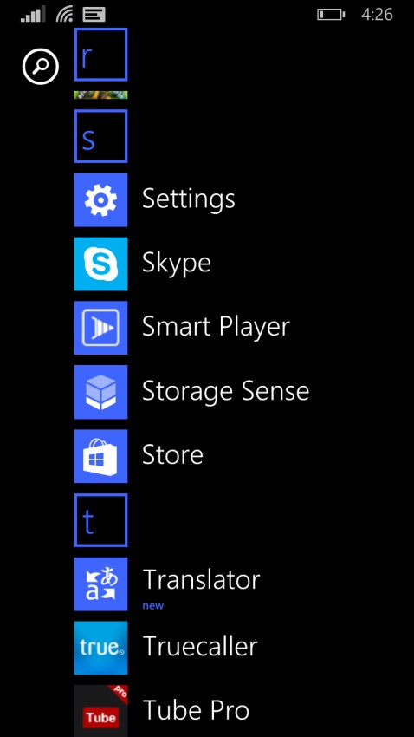Open the Store shopping bag icon

click(x=101, y=456)
